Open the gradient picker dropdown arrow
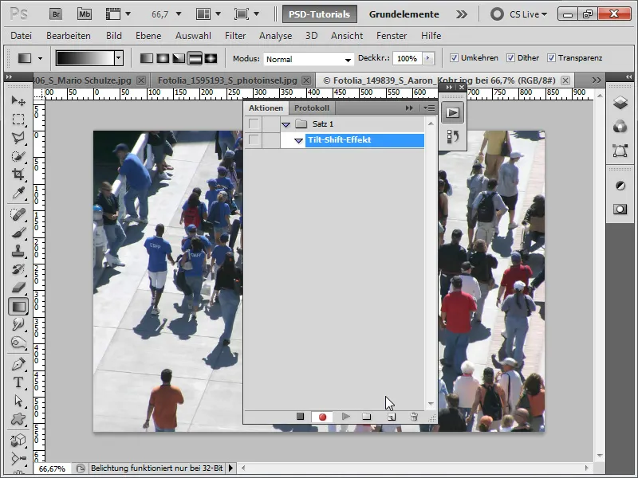This screenshot has width=638, height=478. (x=118, y=58)
